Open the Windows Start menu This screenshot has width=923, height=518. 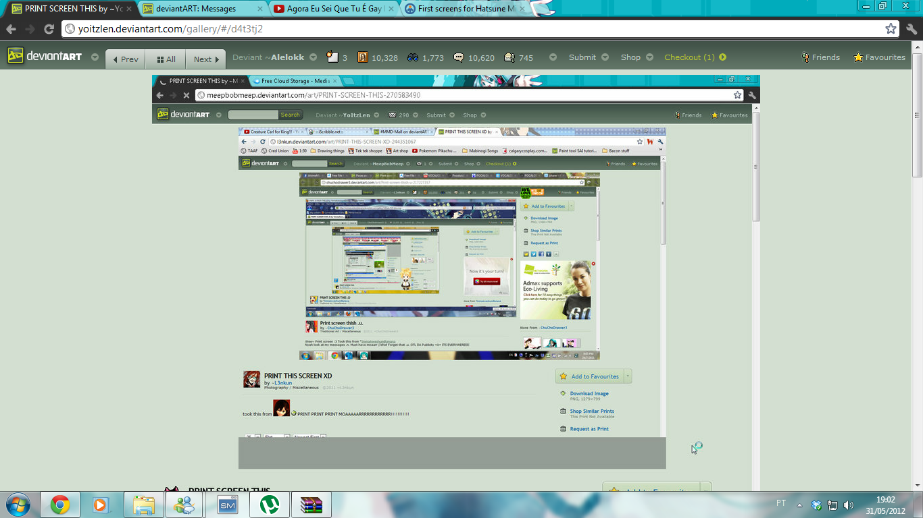tap(17, 505)
